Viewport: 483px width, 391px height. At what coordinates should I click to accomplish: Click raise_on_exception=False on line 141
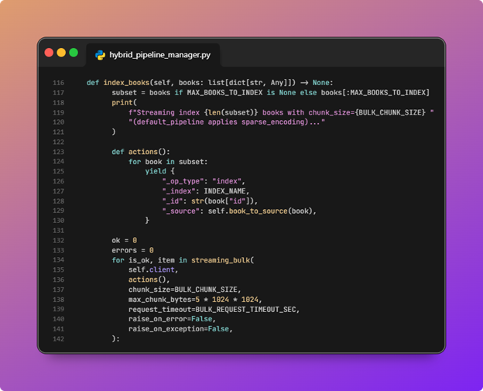click(179, 329)
